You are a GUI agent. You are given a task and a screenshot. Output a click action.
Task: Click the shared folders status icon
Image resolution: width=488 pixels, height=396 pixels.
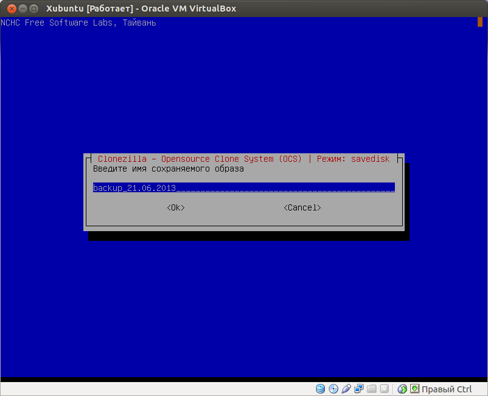point(372,389)
